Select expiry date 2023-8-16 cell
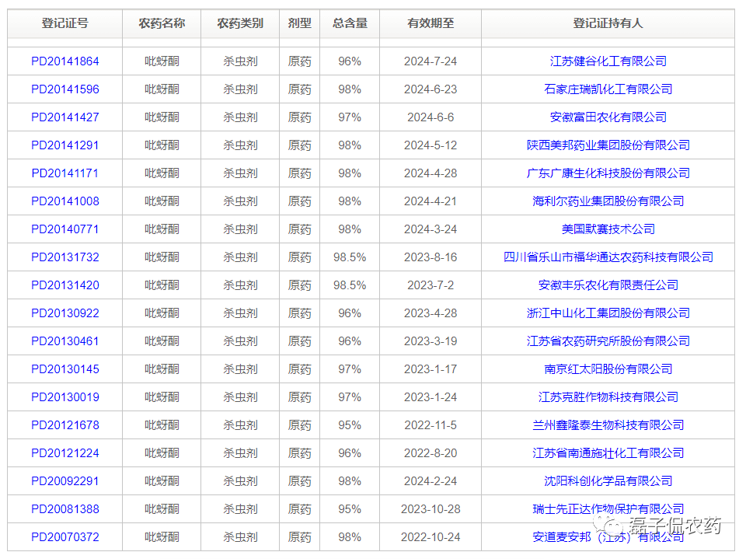 [x=431, y=257]
